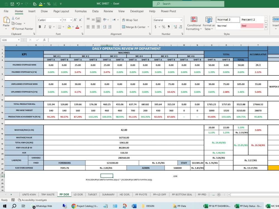Expand the Name Box dropdown arrow
The image size is (279, 209).
[19, 40]
